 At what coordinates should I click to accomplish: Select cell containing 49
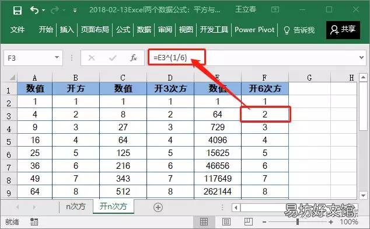tap(34, 178)
